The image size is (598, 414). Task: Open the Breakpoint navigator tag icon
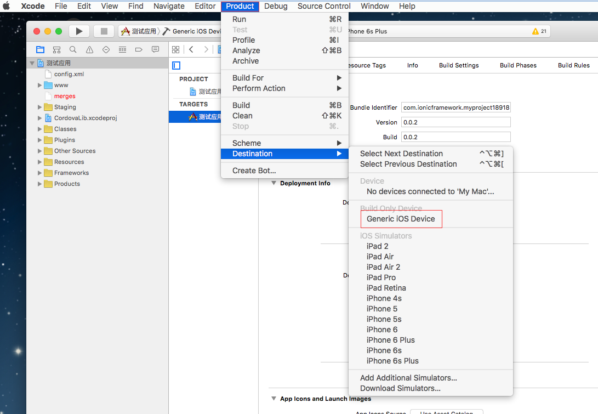click(x=139, y=49)
